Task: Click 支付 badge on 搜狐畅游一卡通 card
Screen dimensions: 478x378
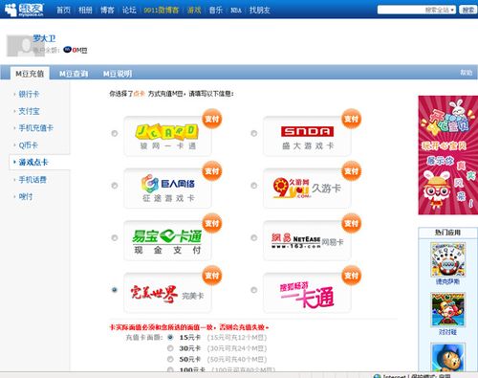Action: (351, 276)
